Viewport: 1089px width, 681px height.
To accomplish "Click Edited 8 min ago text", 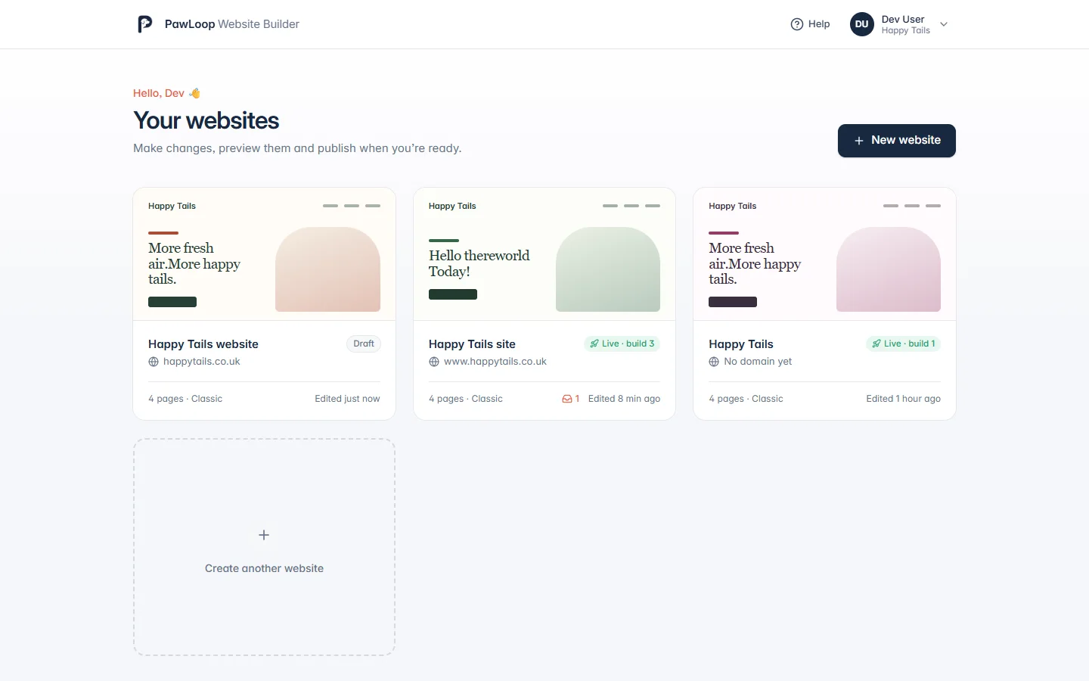I will [624, 399].
